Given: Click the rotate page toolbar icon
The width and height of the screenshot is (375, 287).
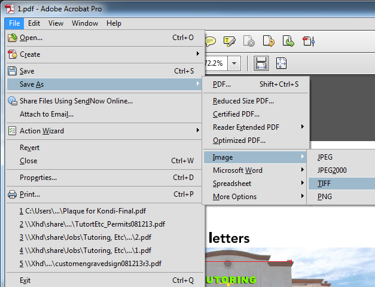Looking at the screenshot, I should click(x=269, y=41).
